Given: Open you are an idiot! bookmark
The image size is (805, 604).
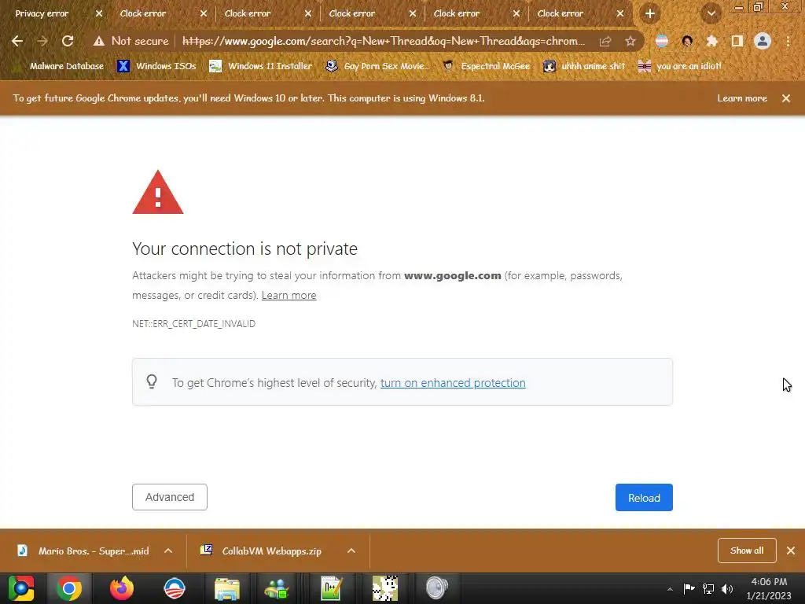Looking at the screenshot, I should pos(680,66).
